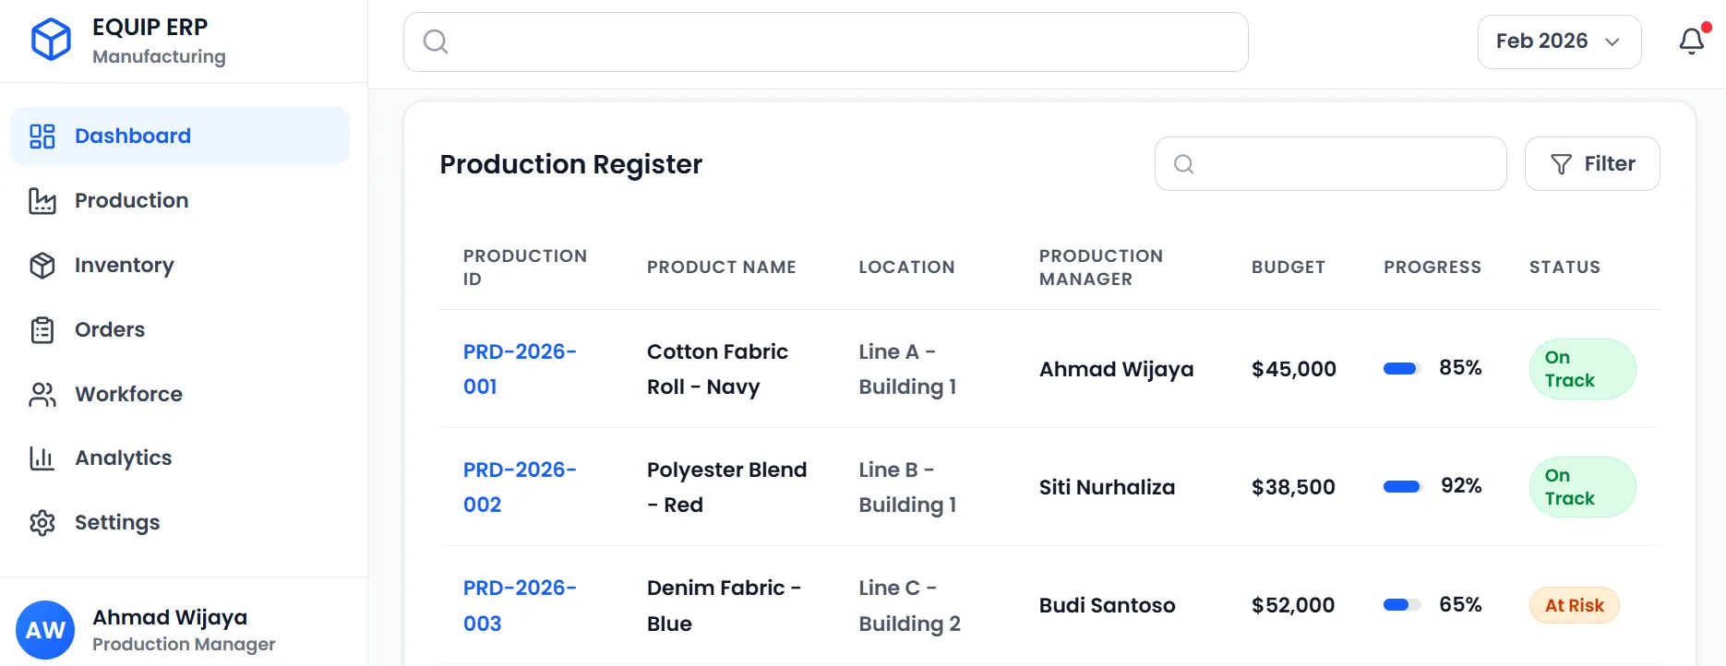The height and width of the screenshot is (666, 1726).
Task: Focus the global search field at top
Action: click(x=826, y=42)
